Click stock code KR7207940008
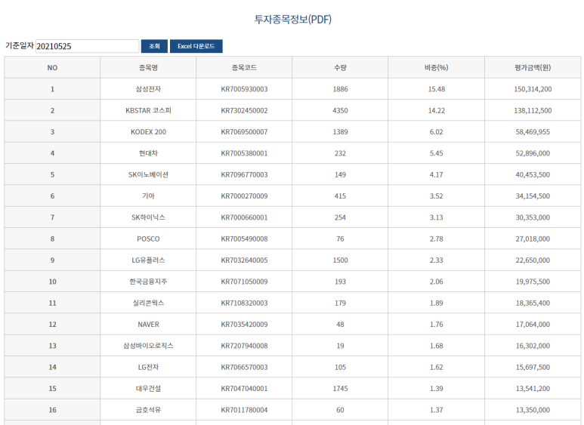 click(x=244, y=346)
